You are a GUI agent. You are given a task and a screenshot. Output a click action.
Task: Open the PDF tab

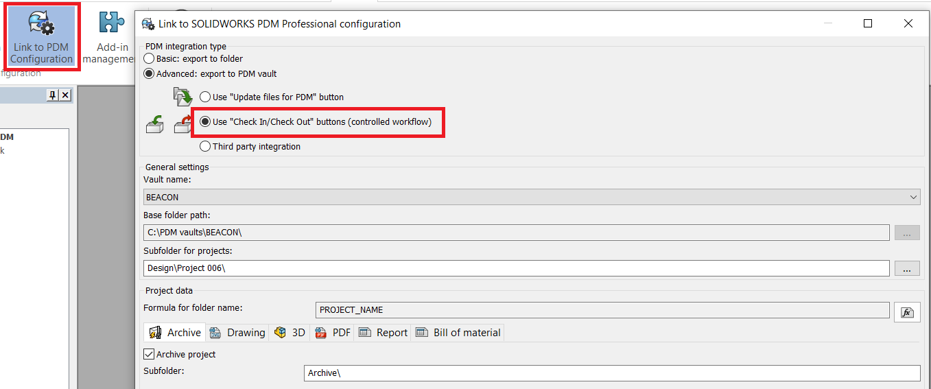(333, 333)
